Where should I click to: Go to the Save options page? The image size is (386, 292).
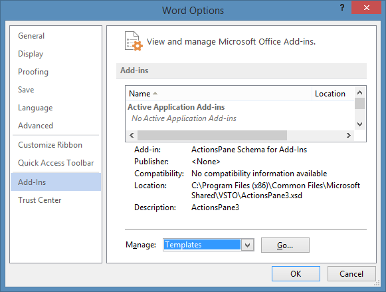pyautogui.click(x=56, y=90)
